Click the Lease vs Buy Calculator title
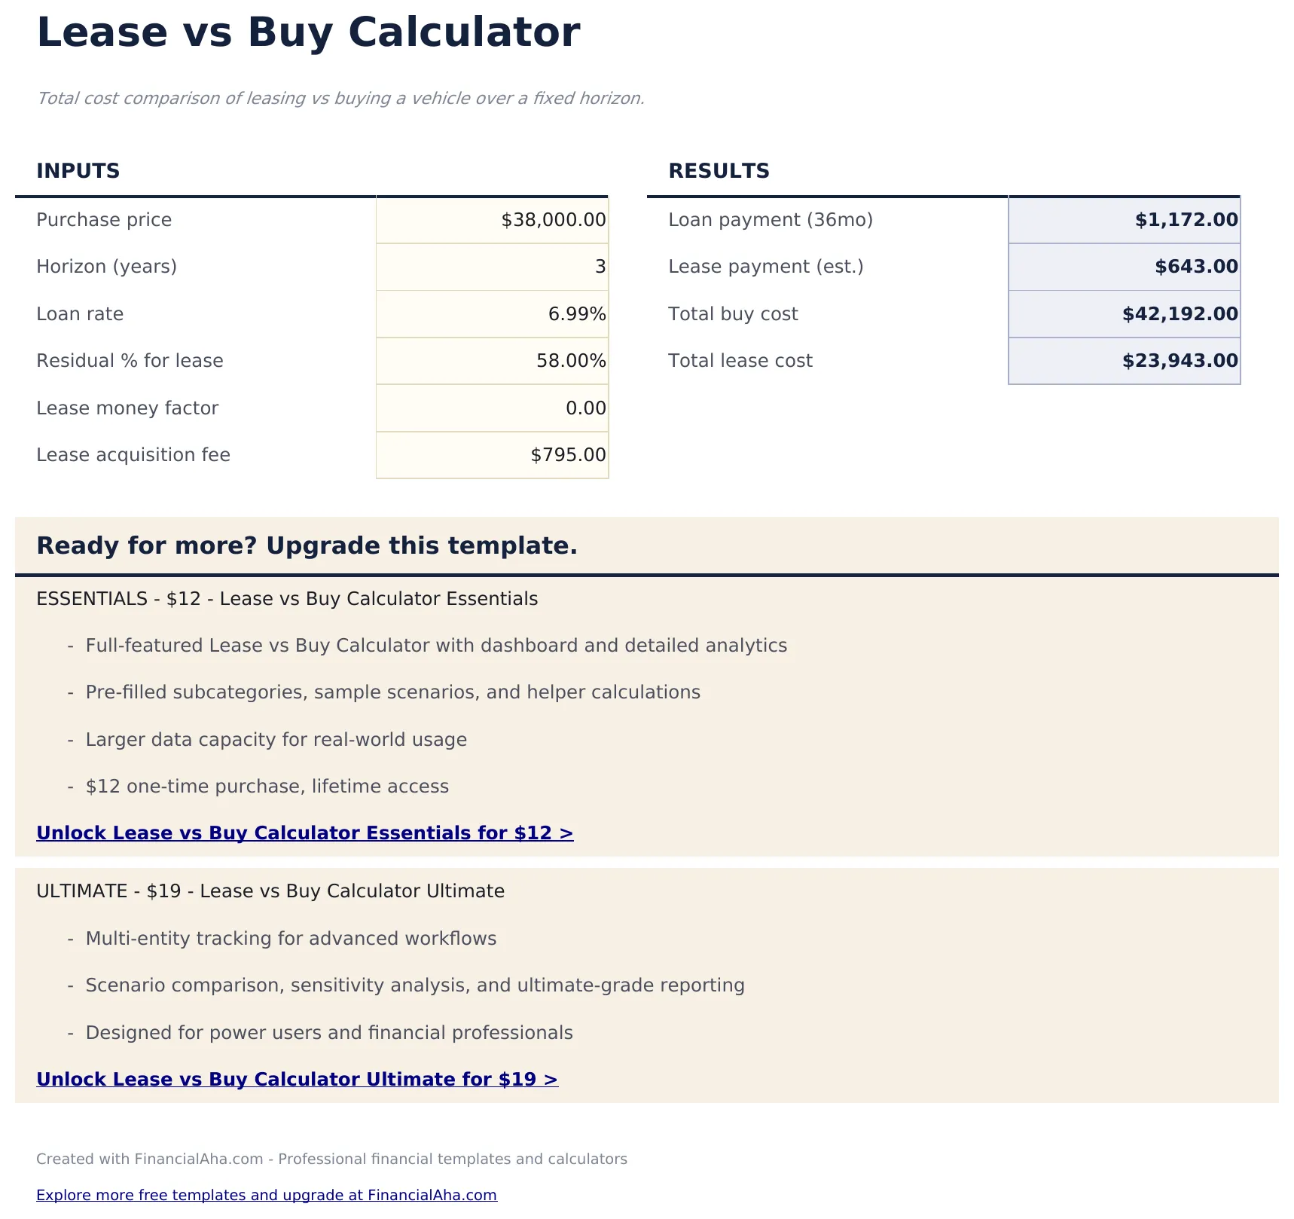1294x1219 pixels. pos(309,32)
